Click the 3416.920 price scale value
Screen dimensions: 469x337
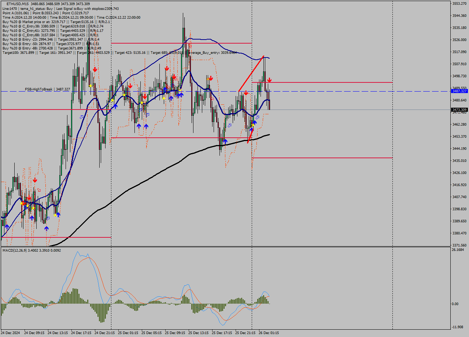pos(459,185)
